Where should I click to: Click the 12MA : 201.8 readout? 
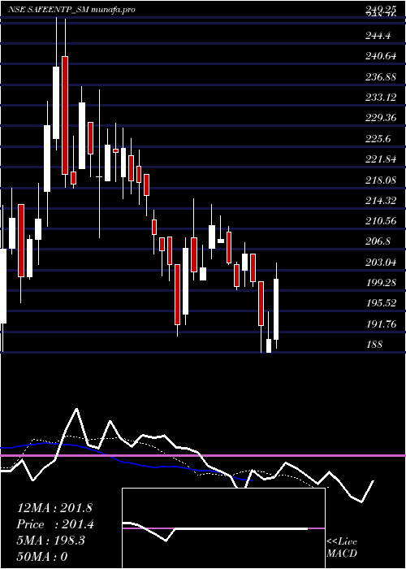(54, 508)
